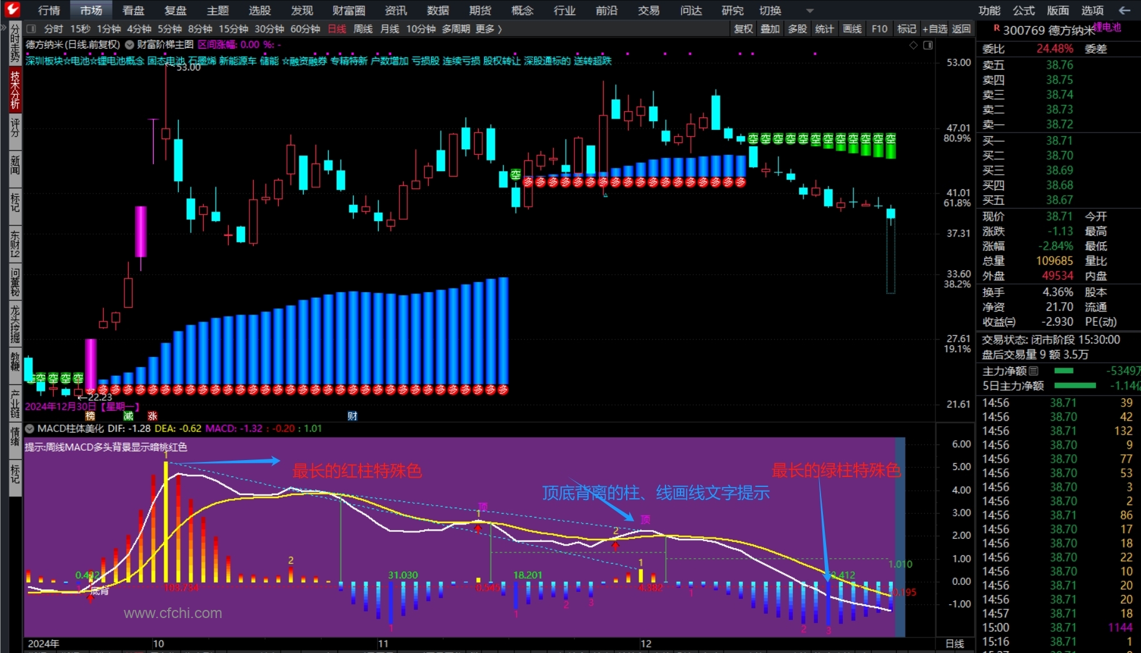The width and height of the screenshot is (1141, 653).
Task: Click the 财 marker below the chart
Action: click(352, 416)
